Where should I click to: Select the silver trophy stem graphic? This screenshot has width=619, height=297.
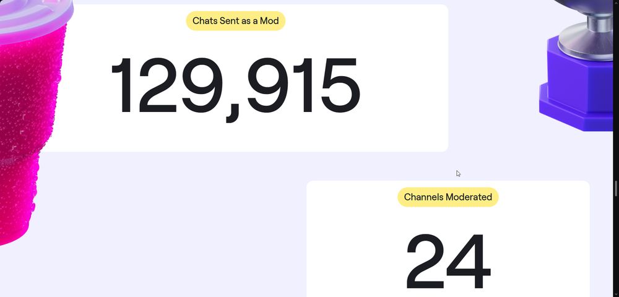coord(592,38)
